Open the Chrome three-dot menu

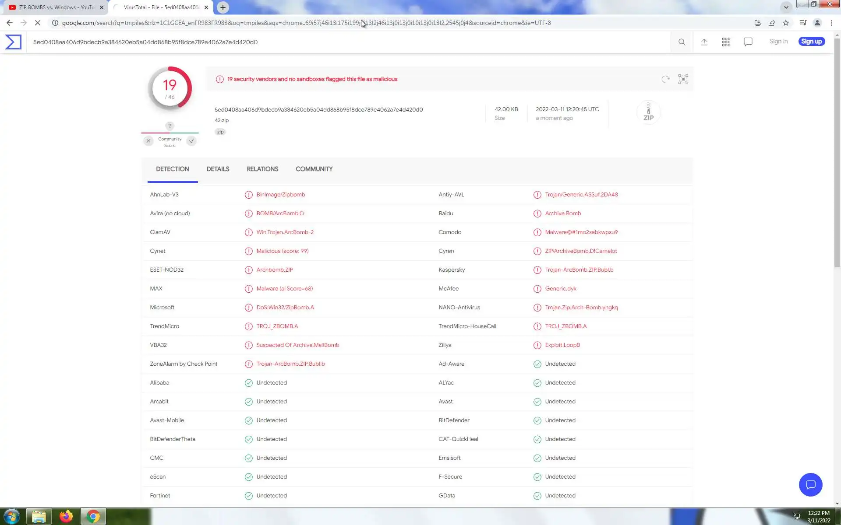(x=831, y=23)
